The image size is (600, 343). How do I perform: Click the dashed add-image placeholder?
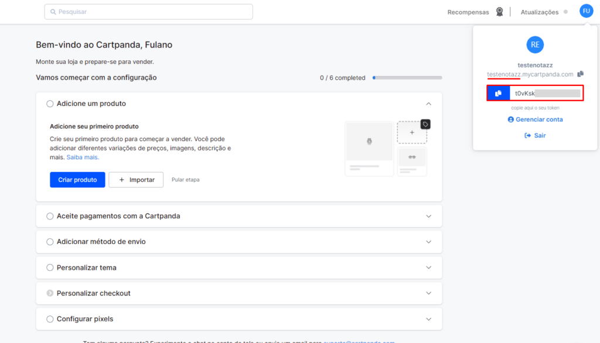point(412,133)
